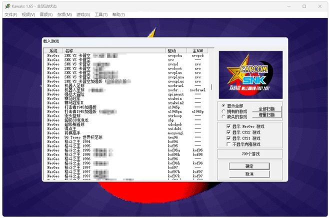
Task: Enable 不显示克隆游戏 checkbox
Action: click(x=228, y=144)
